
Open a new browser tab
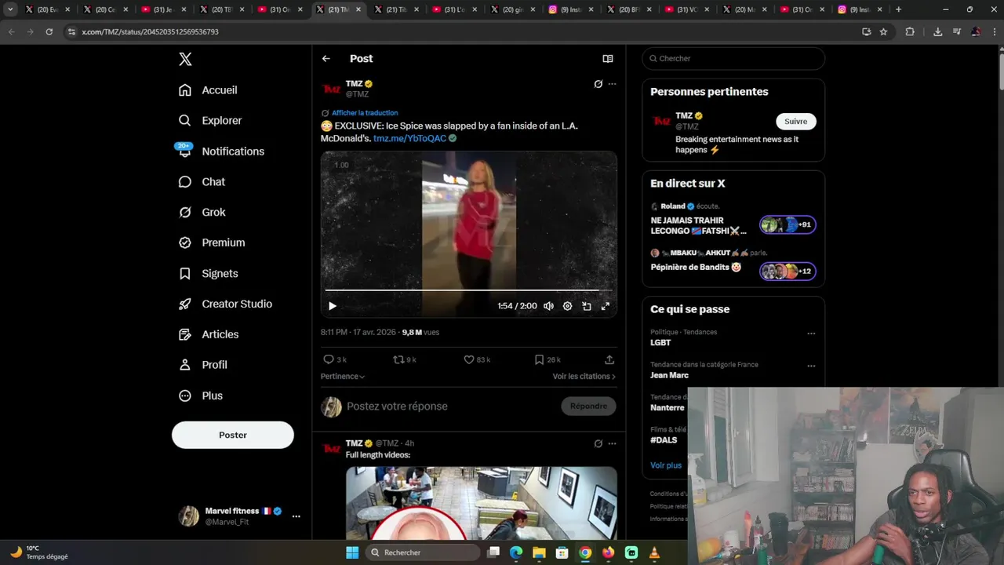[898, 9]
